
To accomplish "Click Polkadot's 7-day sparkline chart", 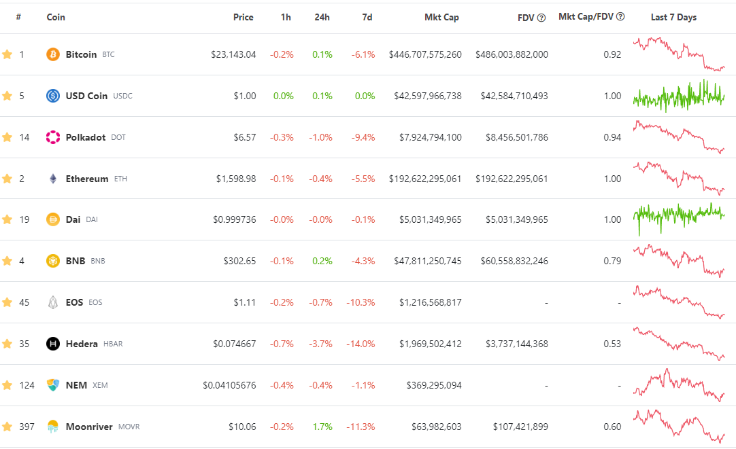I will [x=679, y=137].
